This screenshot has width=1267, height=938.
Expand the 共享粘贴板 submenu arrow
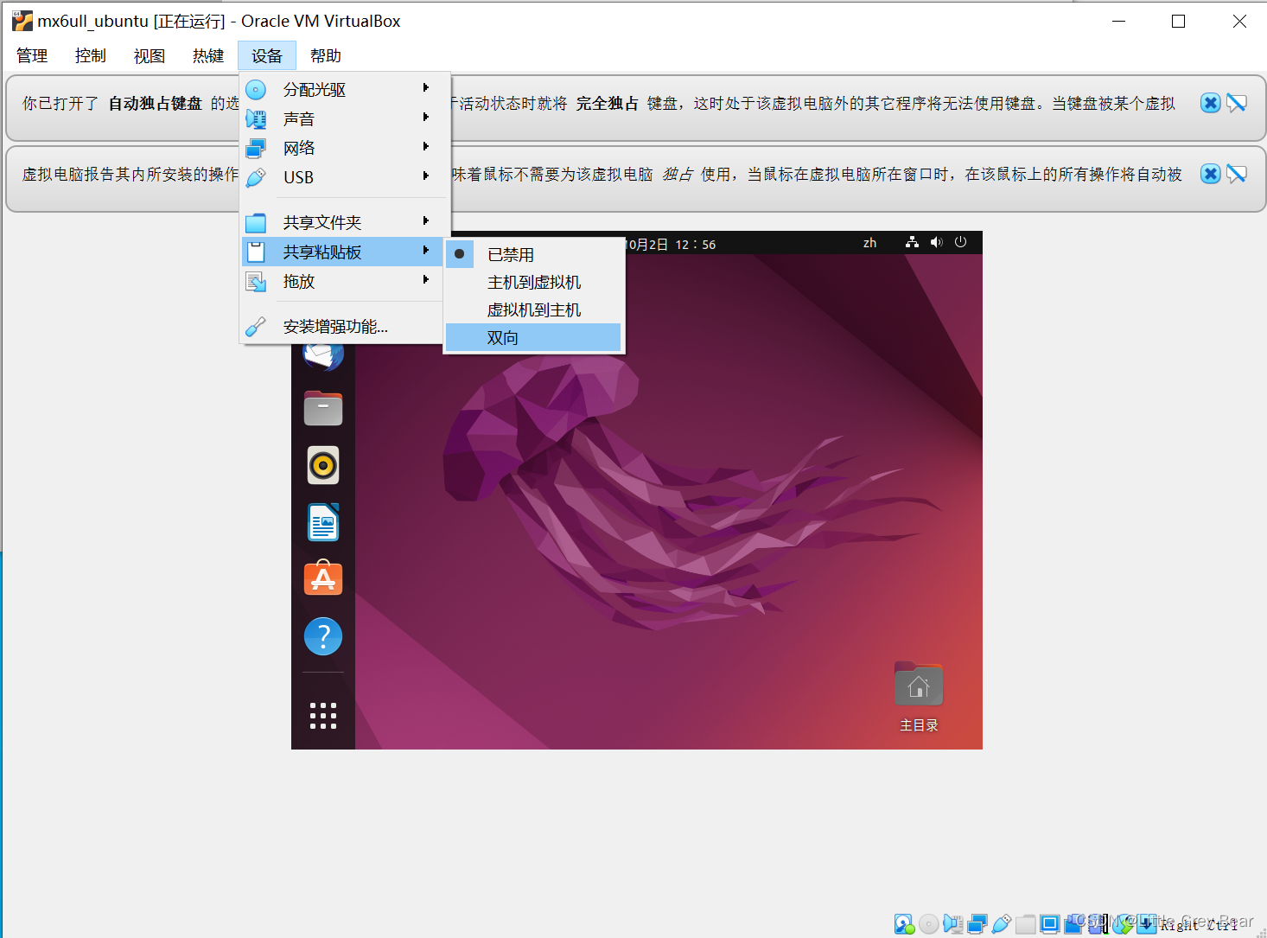[426, 250]
